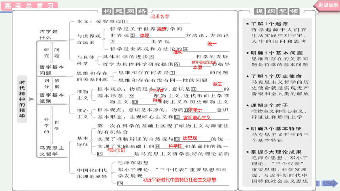This screenshot has height=191, width=340.
Task: Click the 哲学是什么 node
Action: coord(49,34)
